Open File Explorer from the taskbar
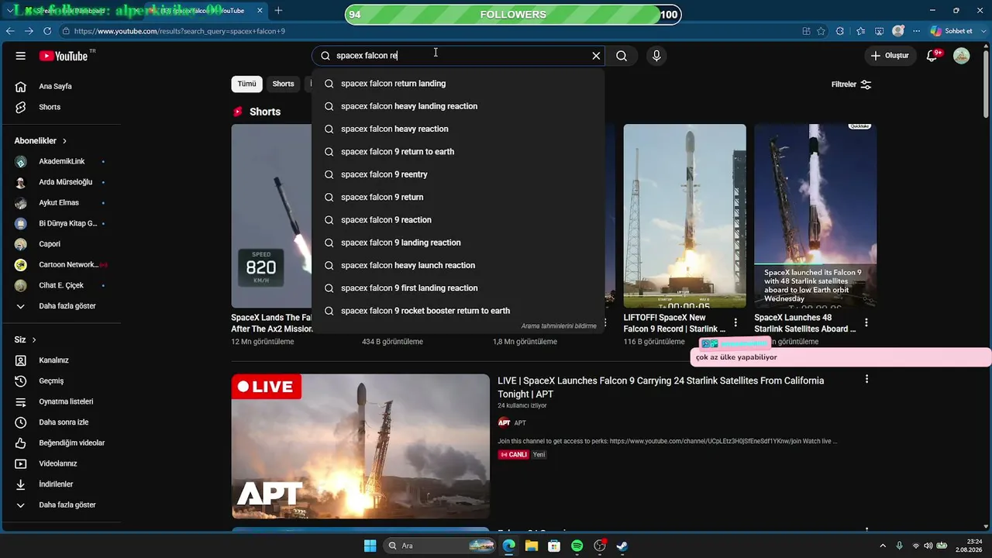This screenshot has width=992, height=558. click(532, 546)
